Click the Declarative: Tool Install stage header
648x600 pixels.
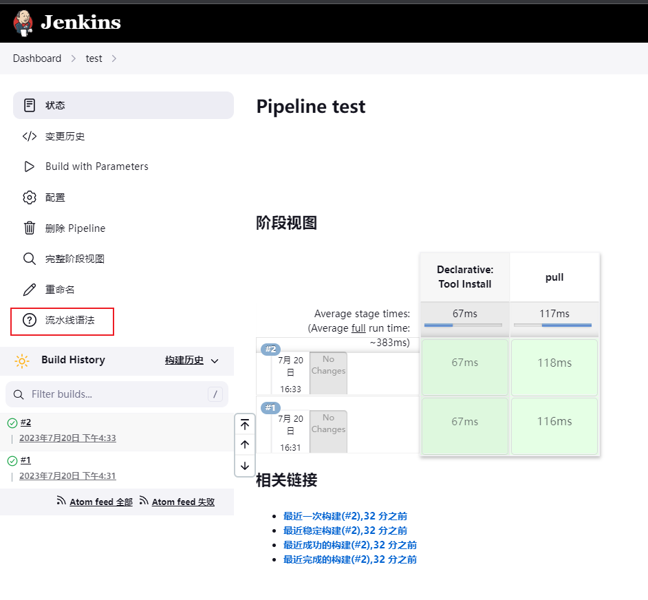465,277
